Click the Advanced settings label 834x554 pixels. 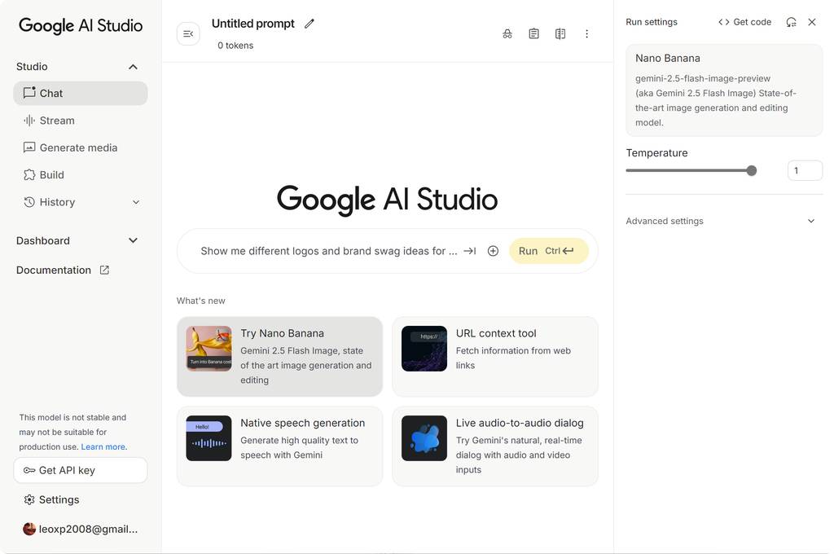(x=665, y=221)
